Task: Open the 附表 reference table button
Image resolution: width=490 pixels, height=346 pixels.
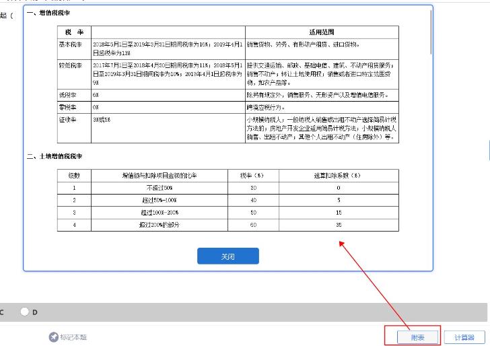Action: tap(417, 337)
